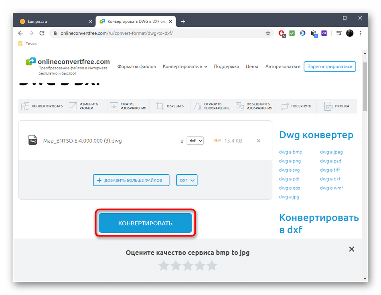The width and height of the screenshot is (381, 295).
Task: Go back to the previous page
Action: point(20,33)
